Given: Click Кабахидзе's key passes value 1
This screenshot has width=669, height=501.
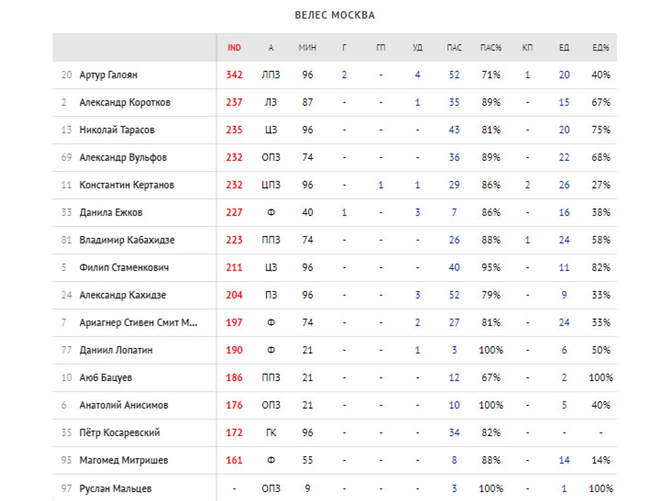Looking at the screenshot, I should [x=527, y=240].
